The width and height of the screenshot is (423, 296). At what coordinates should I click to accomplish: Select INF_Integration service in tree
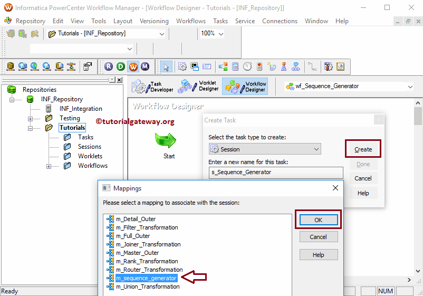point(81,109)
